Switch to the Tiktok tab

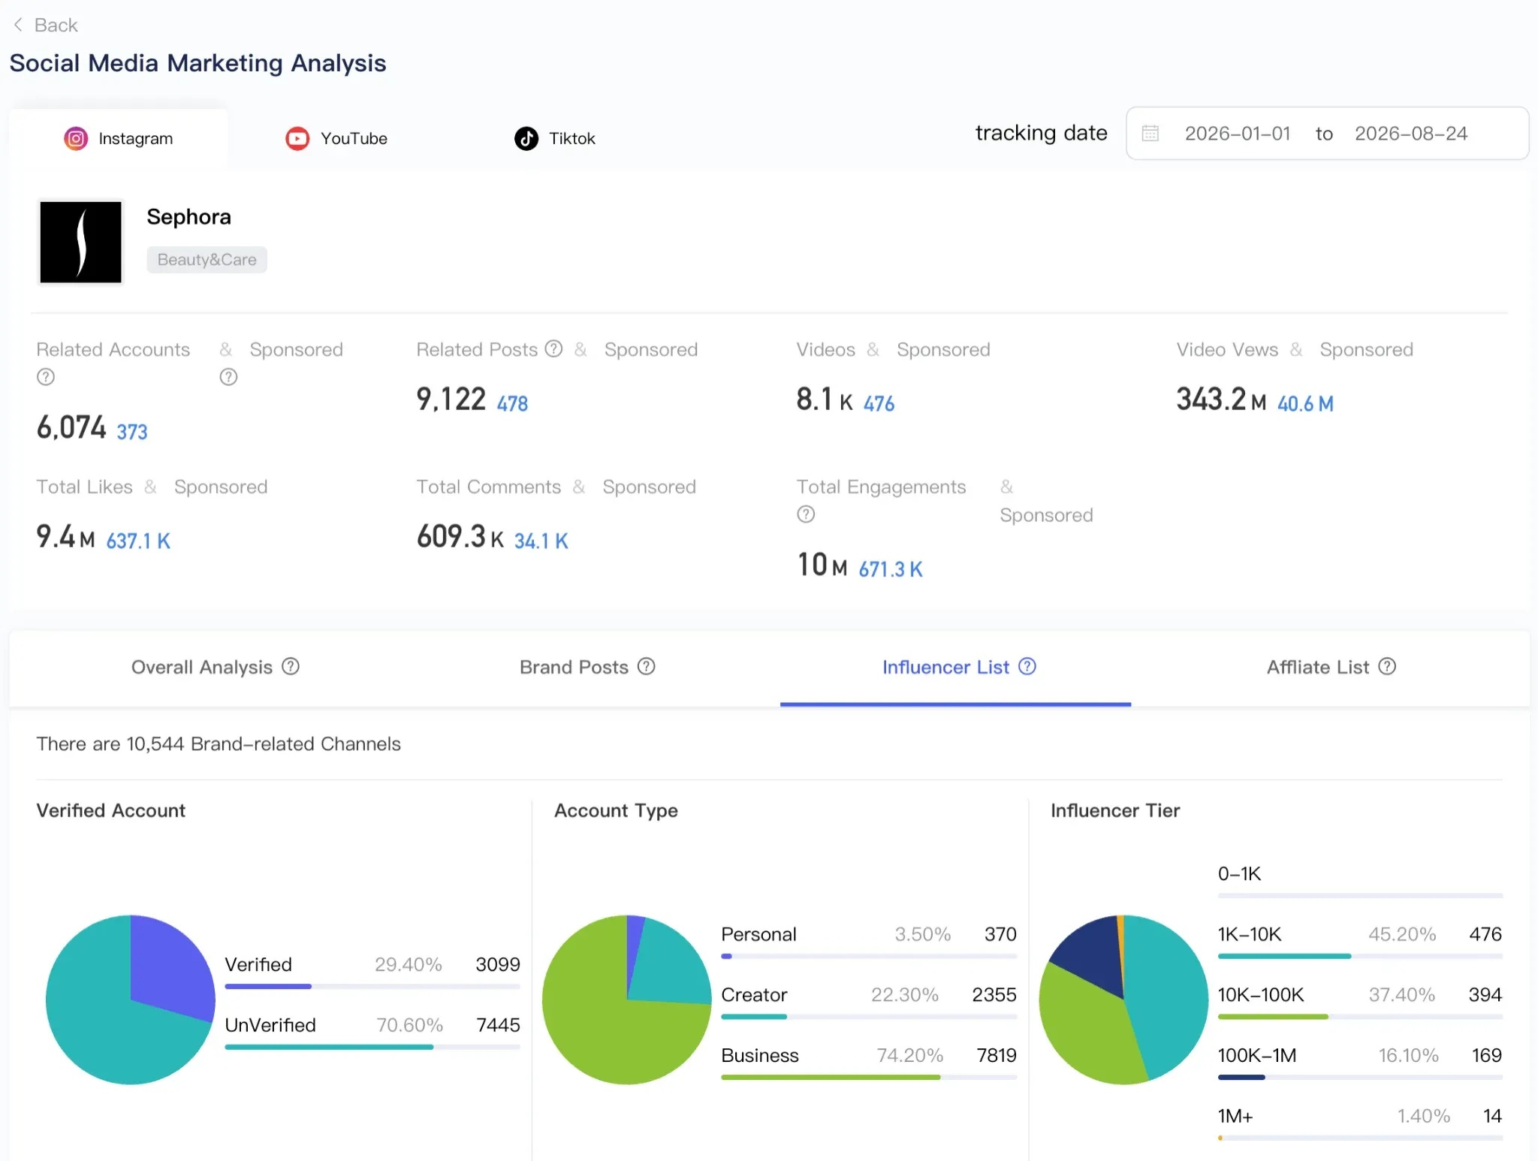555,138
